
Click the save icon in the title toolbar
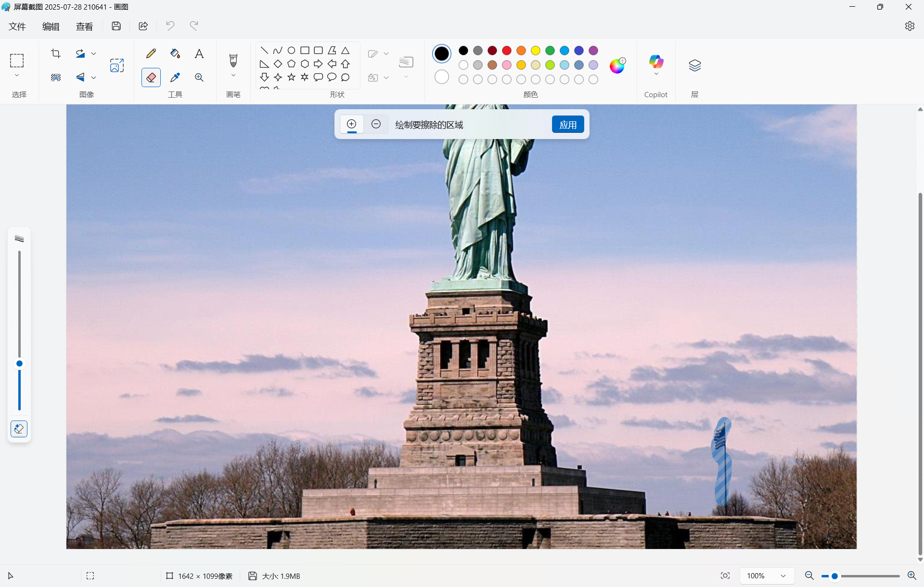[116, 26]
